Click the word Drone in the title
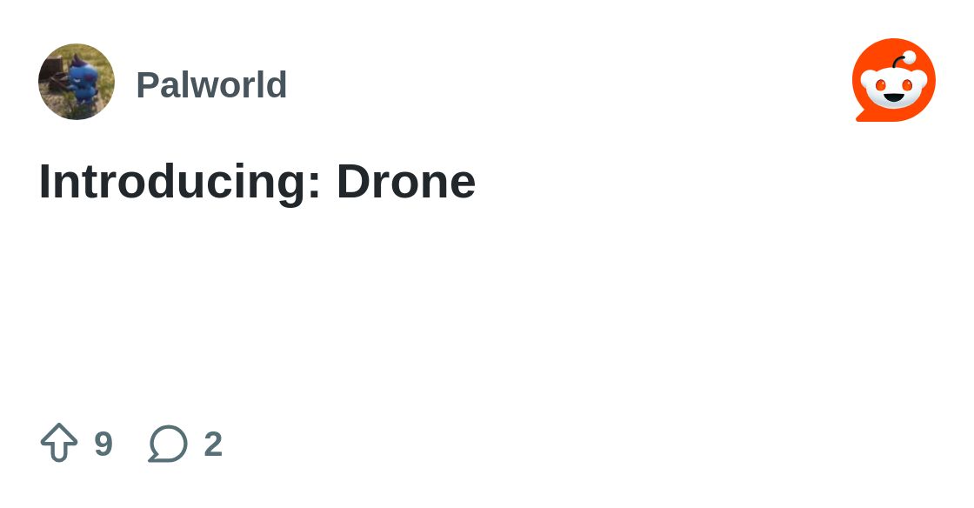This screenshot has width=974, height=508. tap(406, 181)
